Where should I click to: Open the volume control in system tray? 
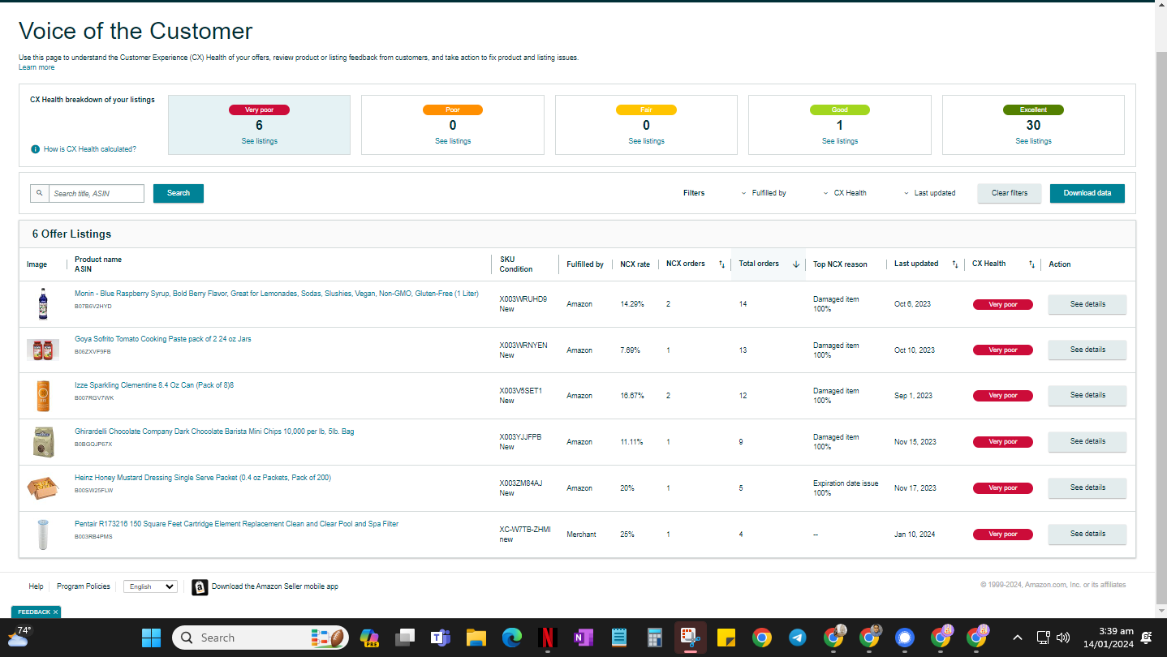(x=1063, y=638)
